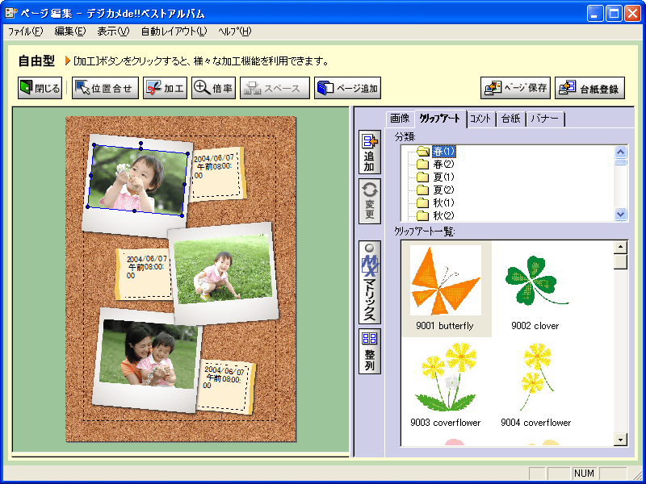Click the マトリックス matrix side button
Screen dimensions: 646x484
coord(370,282)
